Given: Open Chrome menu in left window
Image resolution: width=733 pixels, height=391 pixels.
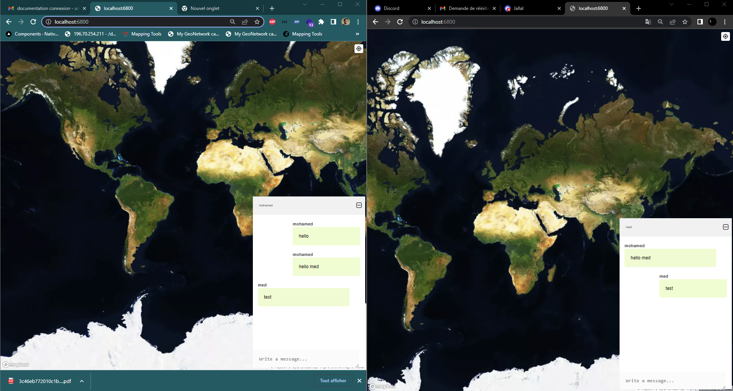Looking at the screenshot, I should coord(358,22).
